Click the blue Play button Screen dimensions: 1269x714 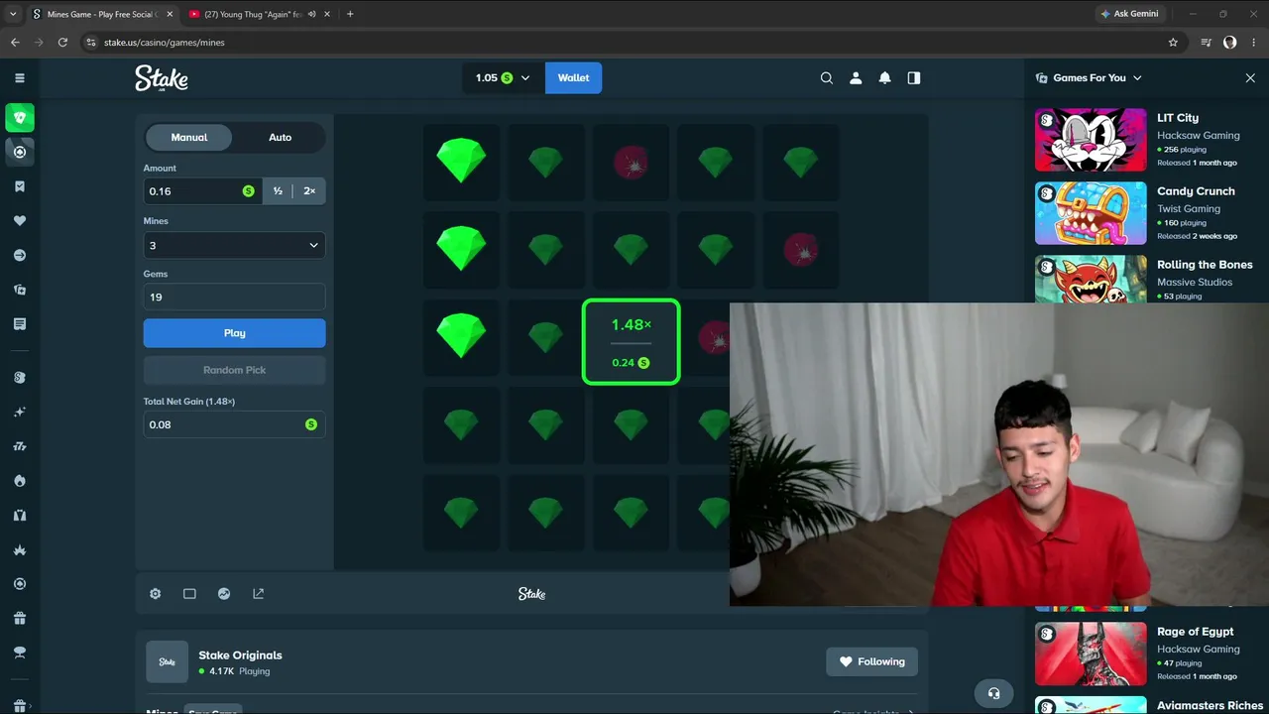click(234, 333)
